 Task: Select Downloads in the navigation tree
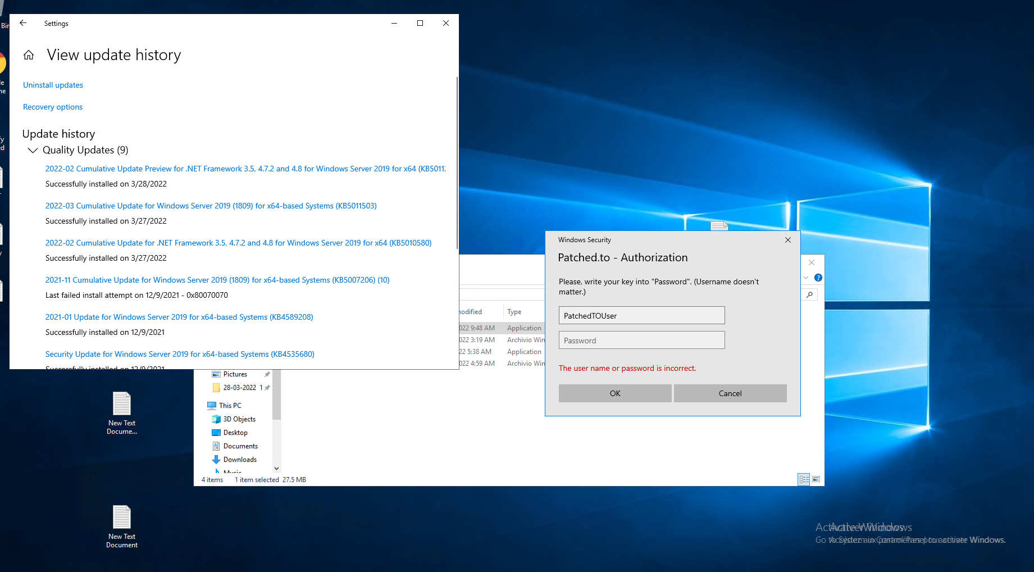(x=240, y=460)
